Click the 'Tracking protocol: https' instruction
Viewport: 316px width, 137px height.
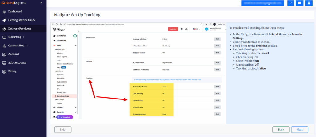(x=251, y=68)
